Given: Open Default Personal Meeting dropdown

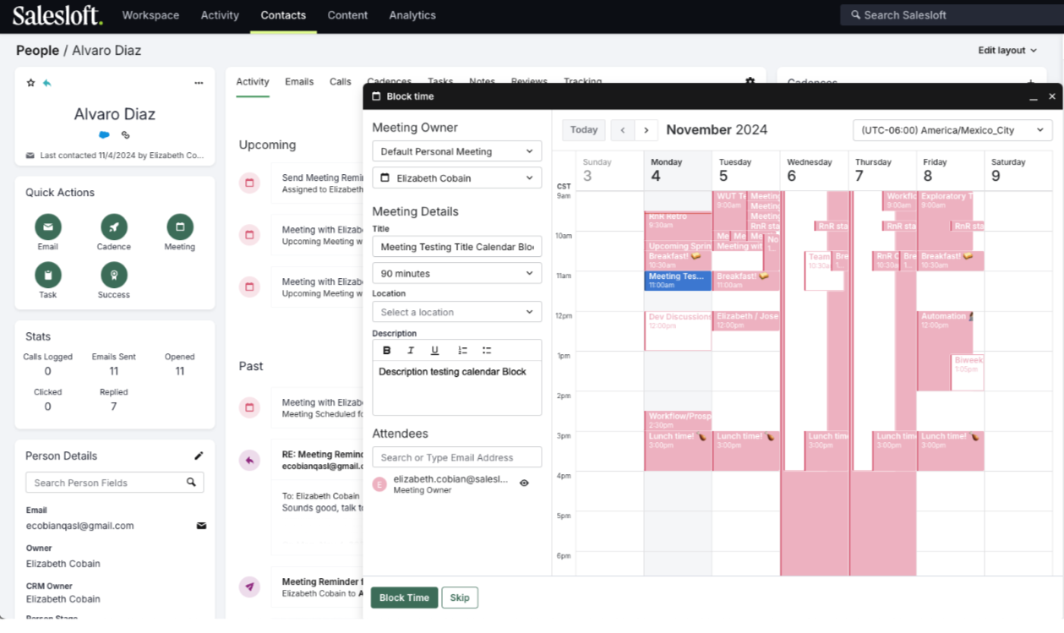Looking at the screenshot, I should click(457, 151).
